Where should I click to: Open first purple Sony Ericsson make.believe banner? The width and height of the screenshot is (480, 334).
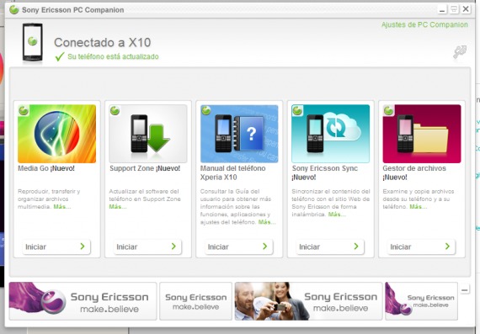83,301
